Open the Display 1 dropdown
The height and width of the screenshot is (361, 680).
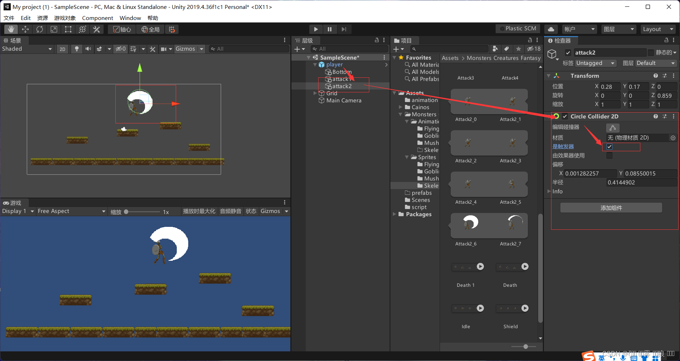pos(18,211)
